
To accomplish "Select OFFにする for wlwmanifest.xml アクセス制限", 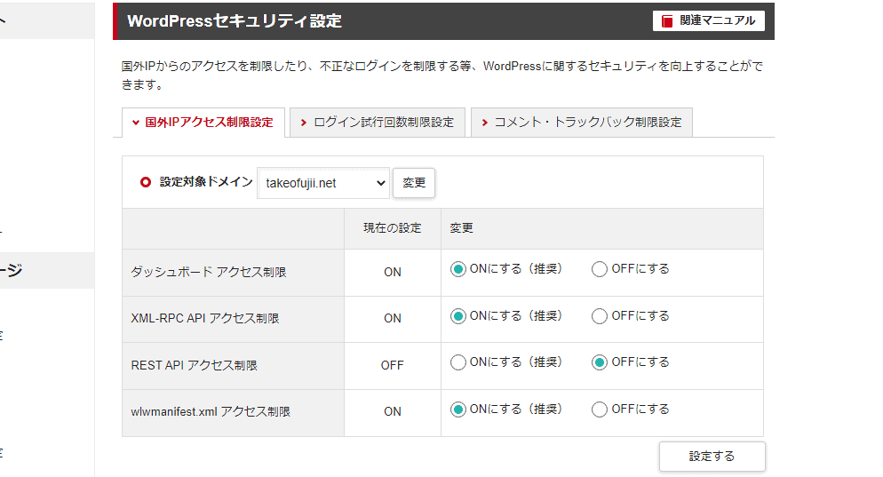I will pyautogui.click(x=599, y=409).
